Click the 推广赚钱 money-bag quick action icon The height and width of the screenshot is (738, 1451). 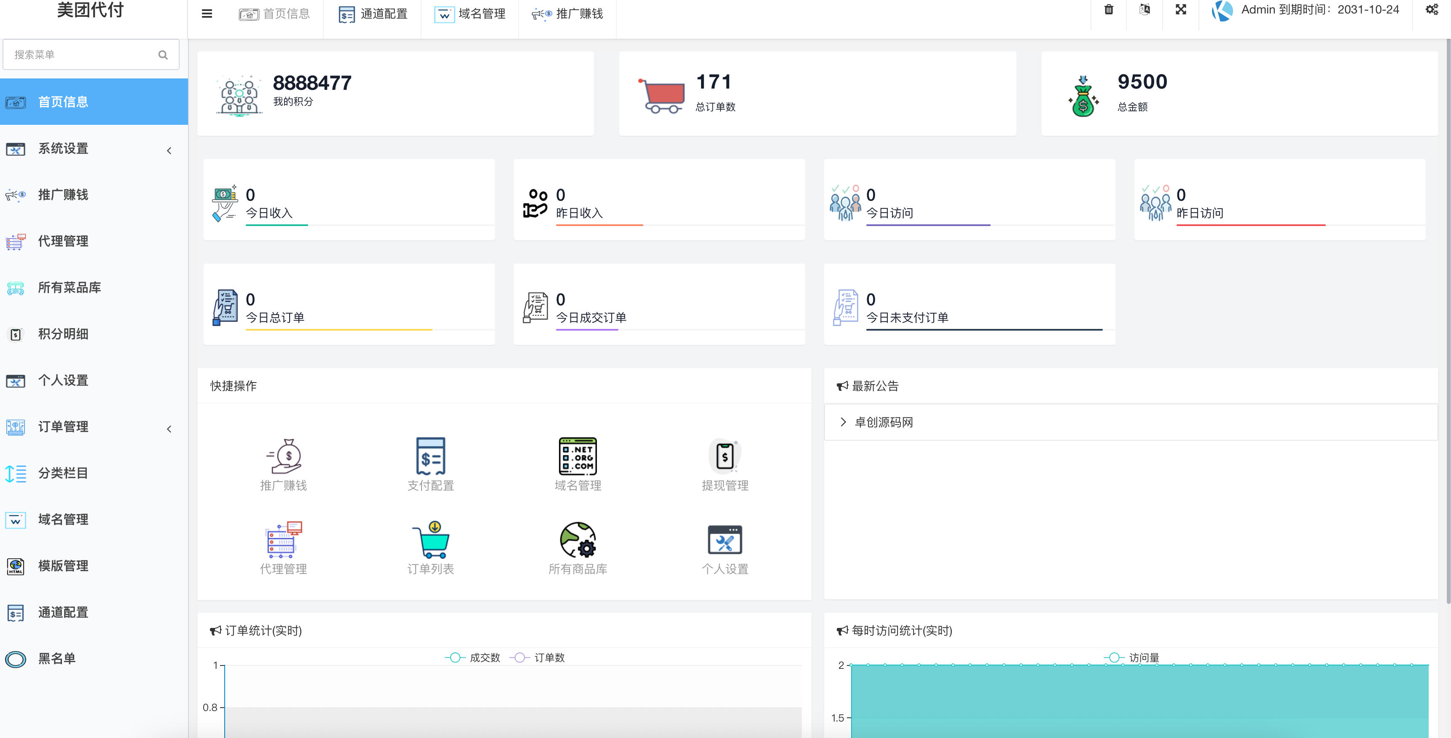[x=283, y=456]
